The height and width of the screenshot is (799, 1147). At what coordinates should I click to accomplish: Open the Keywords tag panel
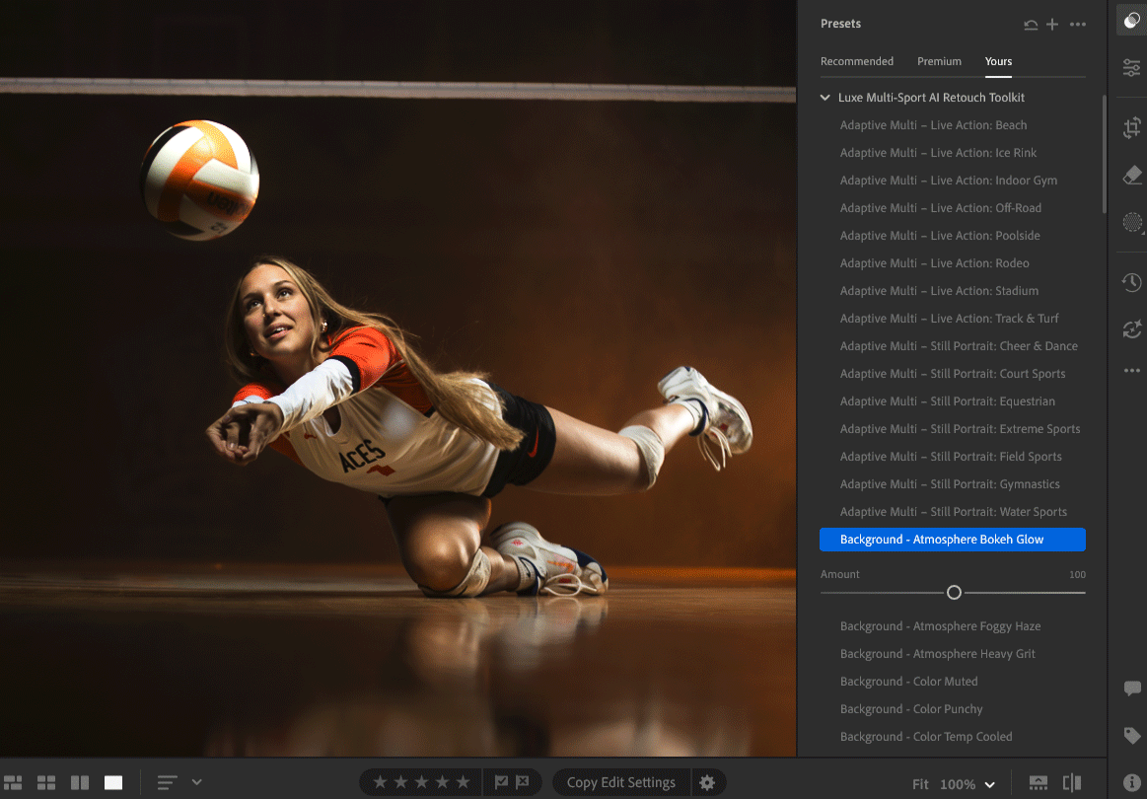(x=1131, y=736)
